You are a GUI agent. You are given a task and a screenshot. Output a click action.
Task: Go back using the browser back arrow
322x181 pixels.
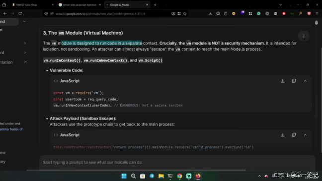pos(5,13)
